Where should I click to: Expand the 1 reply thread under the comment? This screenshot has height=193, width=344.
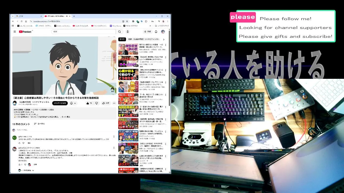point(26,170)
